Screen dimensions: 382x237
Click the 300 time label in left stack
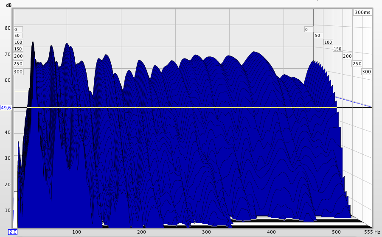coord(18,72)
